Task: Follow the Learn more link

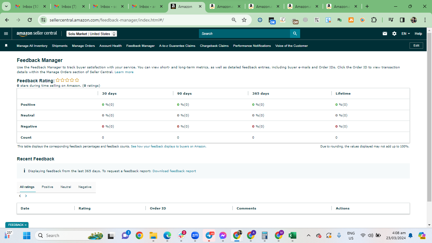Action: pos(124,72)
